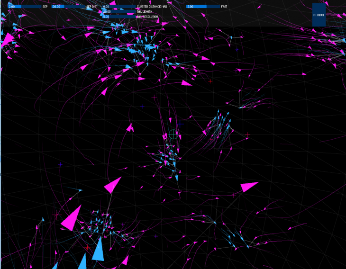Select the tall blue triangle at bottom
The width and height of the screenshot is (346, 269).
[x=99, y=250]
